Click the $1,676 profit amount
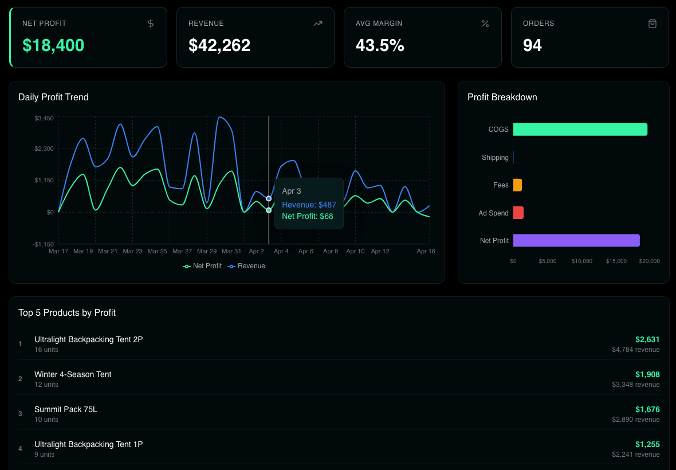The height and width of the screenshot is (470, 676). [647, 409]
